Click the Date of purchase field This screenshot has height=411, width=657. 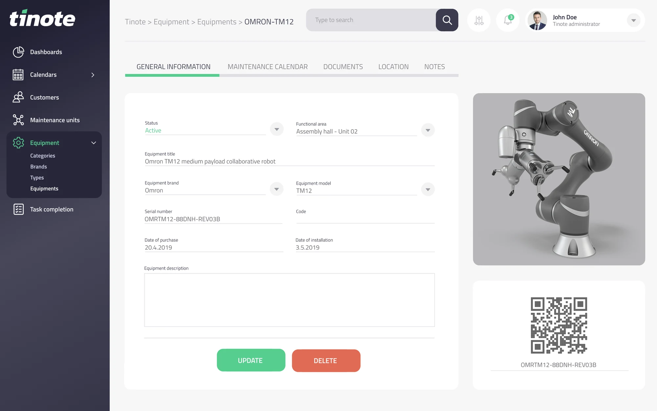(214, 248)
